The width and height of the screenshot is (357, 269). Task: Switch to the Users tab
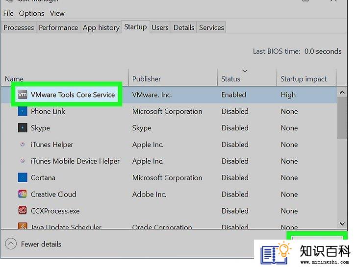click(x=160, y=27)
